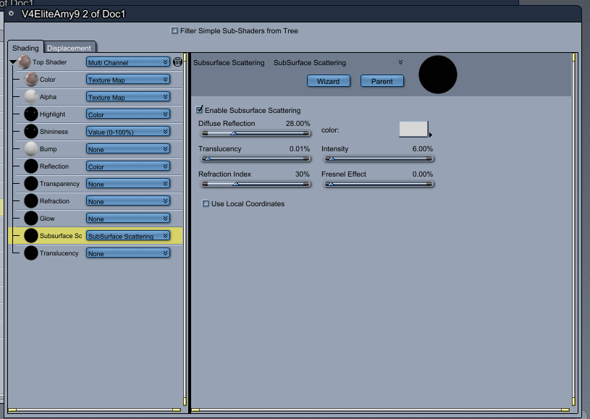Click the Alpha channel sphere icon
Screen dimensions: 590x419
click(31, 97)
